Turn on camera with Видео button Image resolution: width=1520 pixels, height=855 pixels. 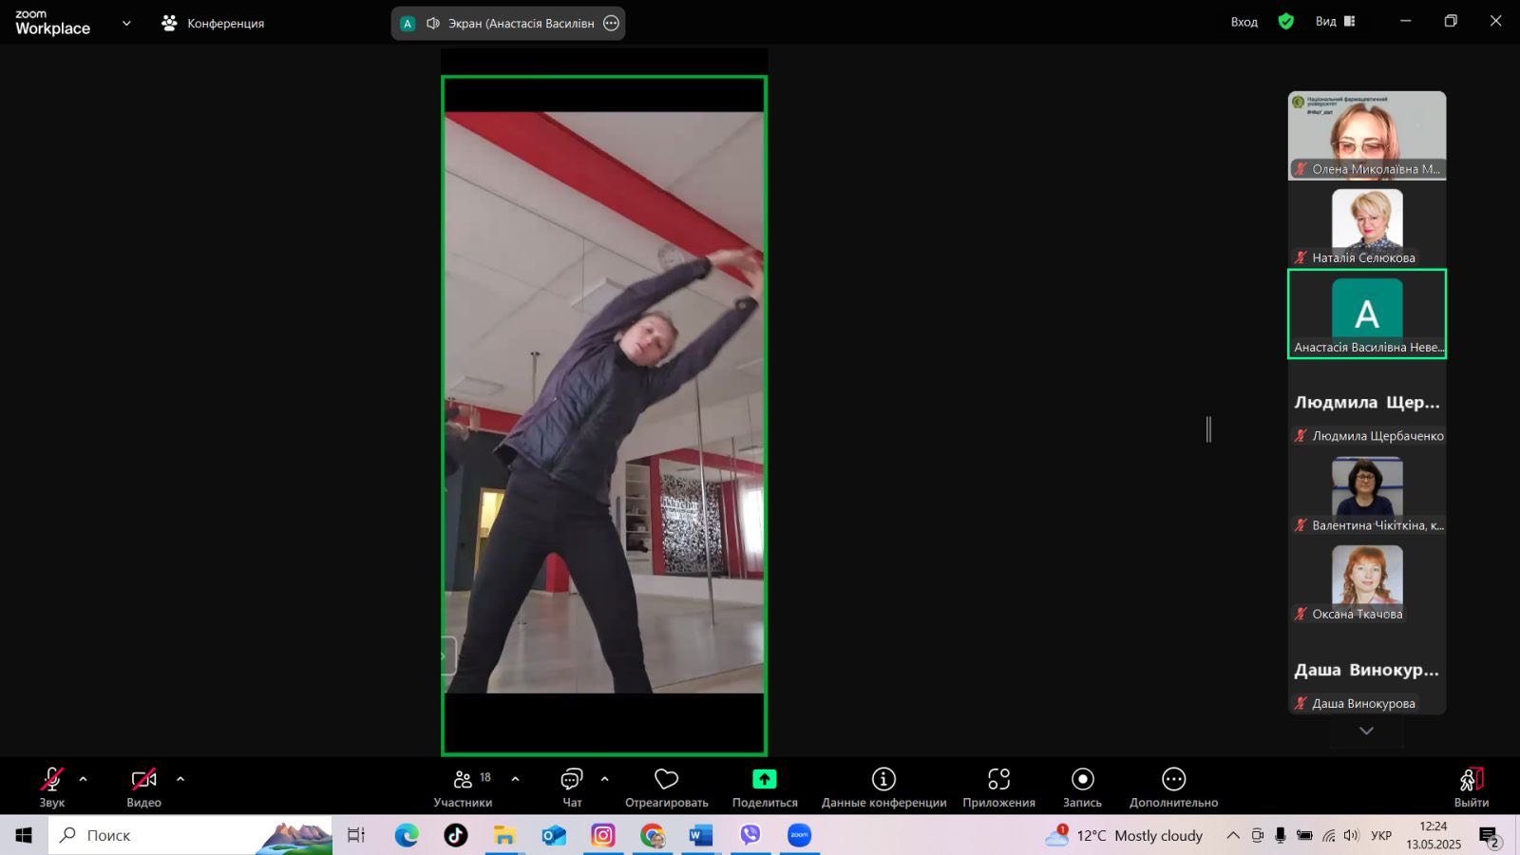(x=143, y=779)
